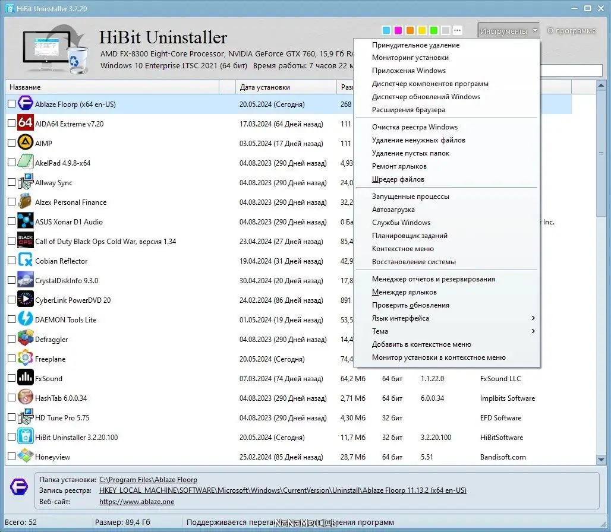Pick the orange theme color swatch

[410, 30]
